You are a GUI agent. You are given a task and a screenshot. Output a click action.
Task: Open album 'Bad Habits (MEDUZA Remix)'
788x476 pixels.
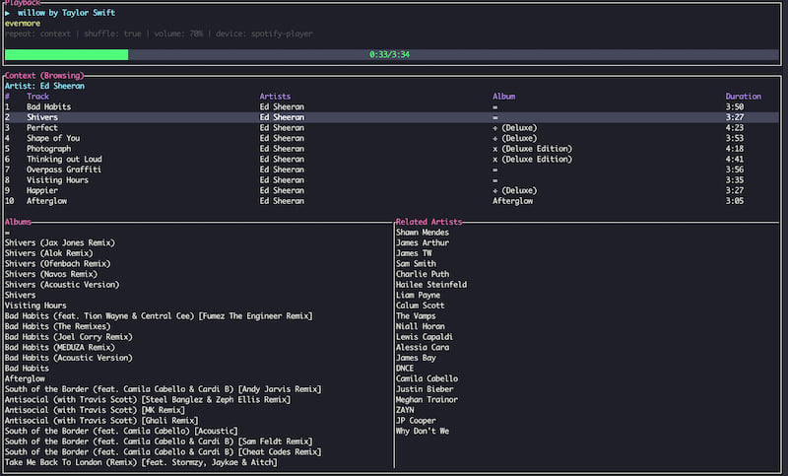coord(60,347)
